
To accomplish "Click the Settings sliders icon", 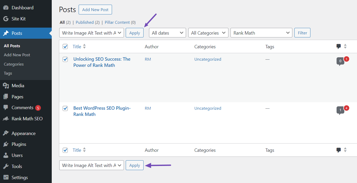I will [6, 178].
